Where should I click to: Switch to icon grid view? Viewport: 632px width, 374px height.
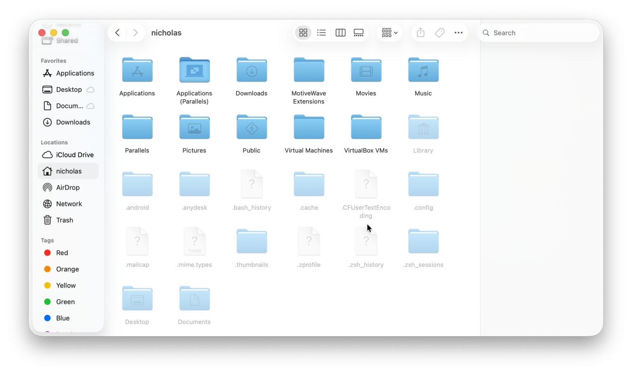303,33
